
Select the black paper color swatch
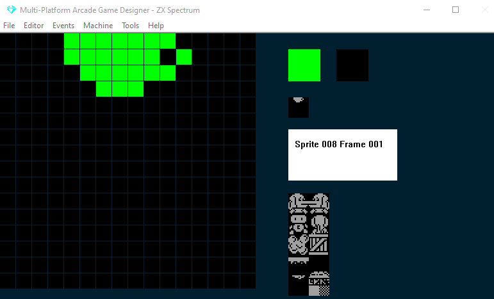[x=352, y=65]
